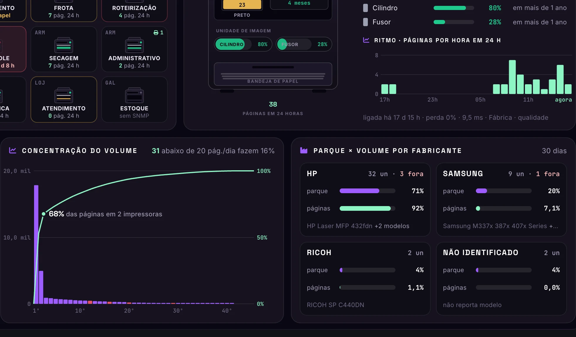
Task: Click the Fusor supply icon
Action: [x=366, y=22]
